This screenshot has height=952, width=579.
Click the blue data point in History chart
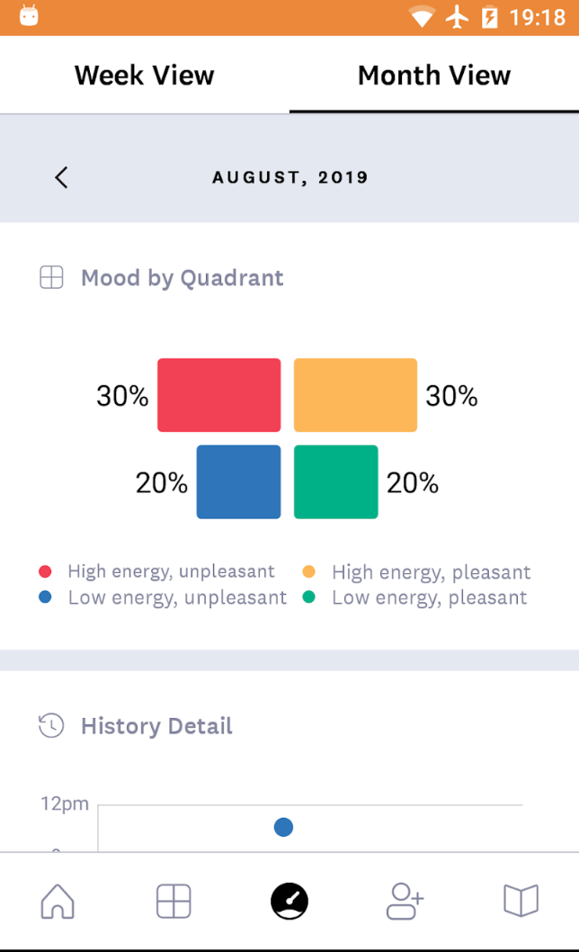coord(283,827)
